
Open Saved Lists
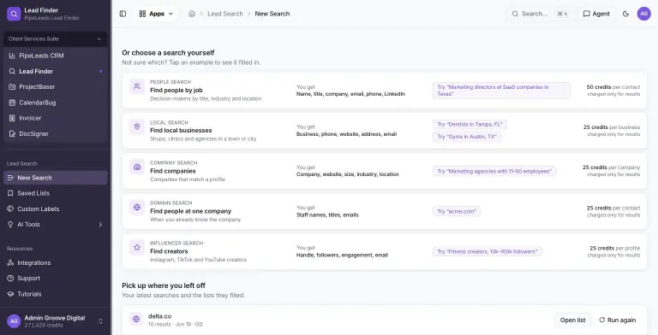click(55, 193)
